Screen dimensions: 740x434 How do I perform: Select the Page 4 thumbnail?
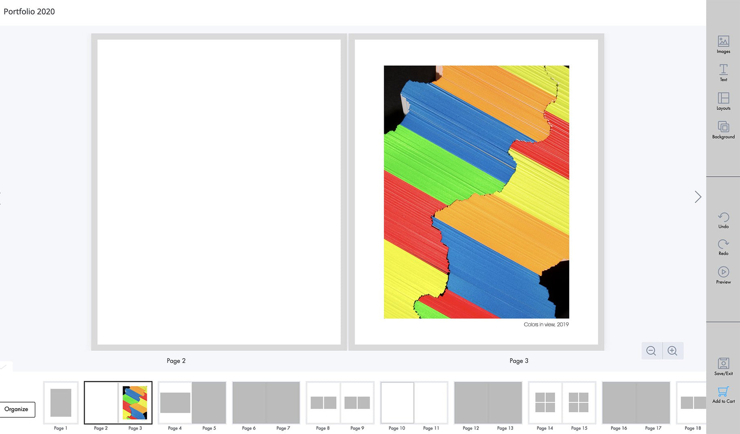175,403
